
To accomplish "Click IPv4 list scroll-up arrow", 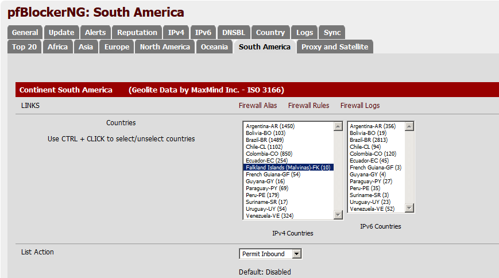I will tap(338, 126).
